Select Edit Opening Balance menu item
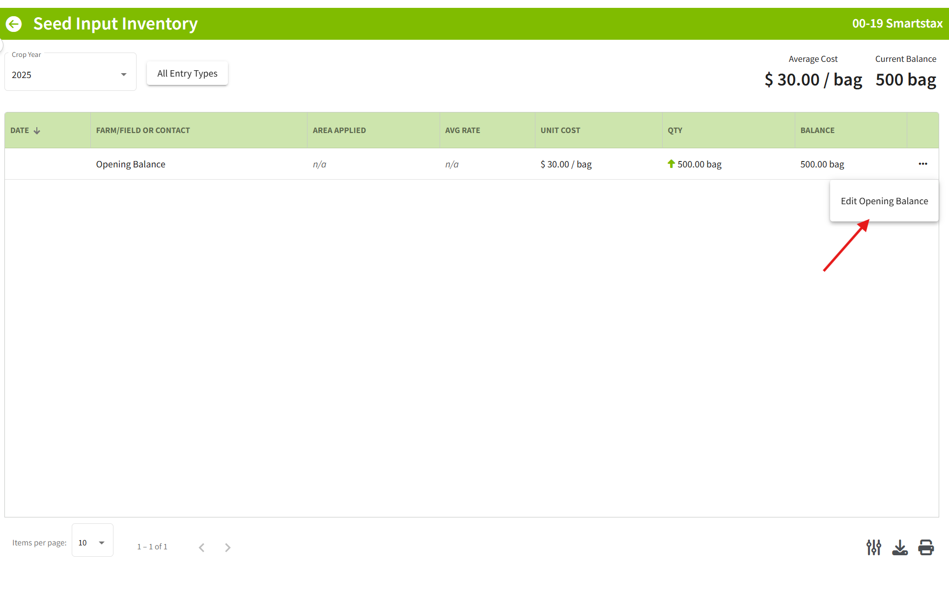949x596 pixels. pos(884,201)
